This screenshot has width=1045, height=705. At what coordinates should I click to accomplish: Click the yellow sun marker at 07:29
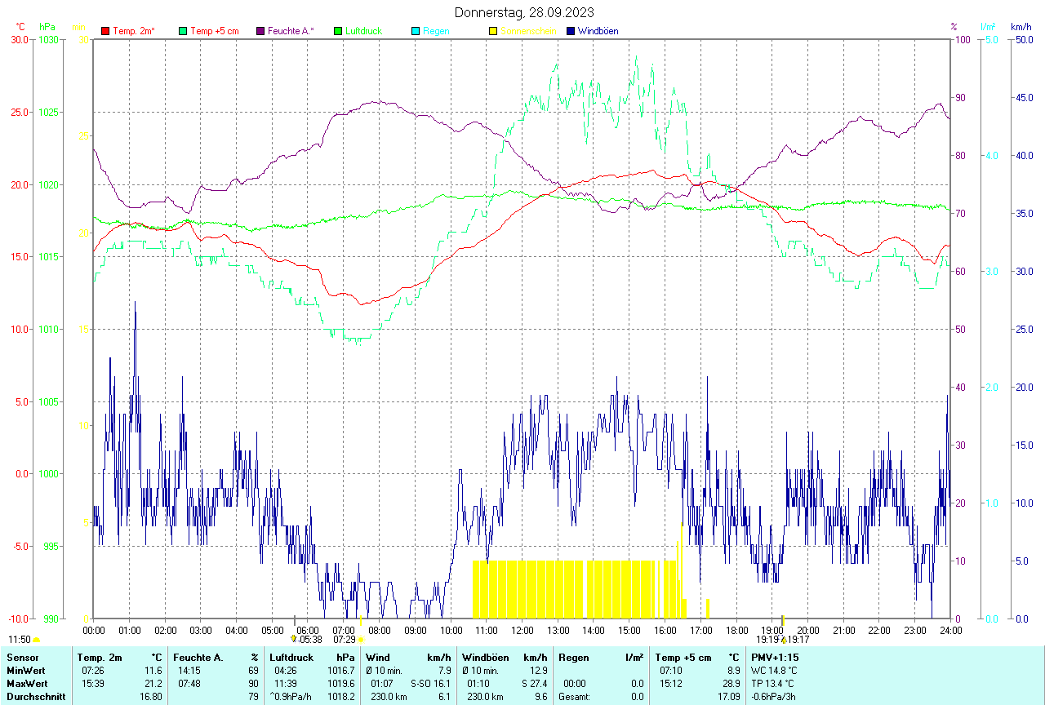pos(361,641)
